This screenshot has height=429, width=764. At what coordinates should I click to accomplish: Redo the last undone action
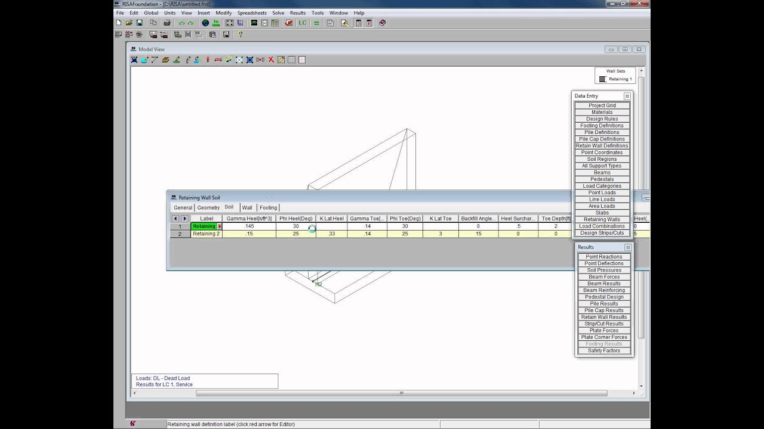tap(191, 23)
